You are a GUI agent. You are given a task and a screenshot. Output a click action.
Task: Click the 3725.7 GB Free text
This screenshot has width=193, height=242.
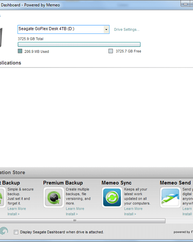(128, 51)
